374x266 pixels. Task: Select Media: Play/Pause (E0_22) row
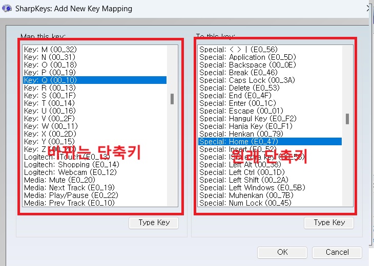(x=95, y=195)
